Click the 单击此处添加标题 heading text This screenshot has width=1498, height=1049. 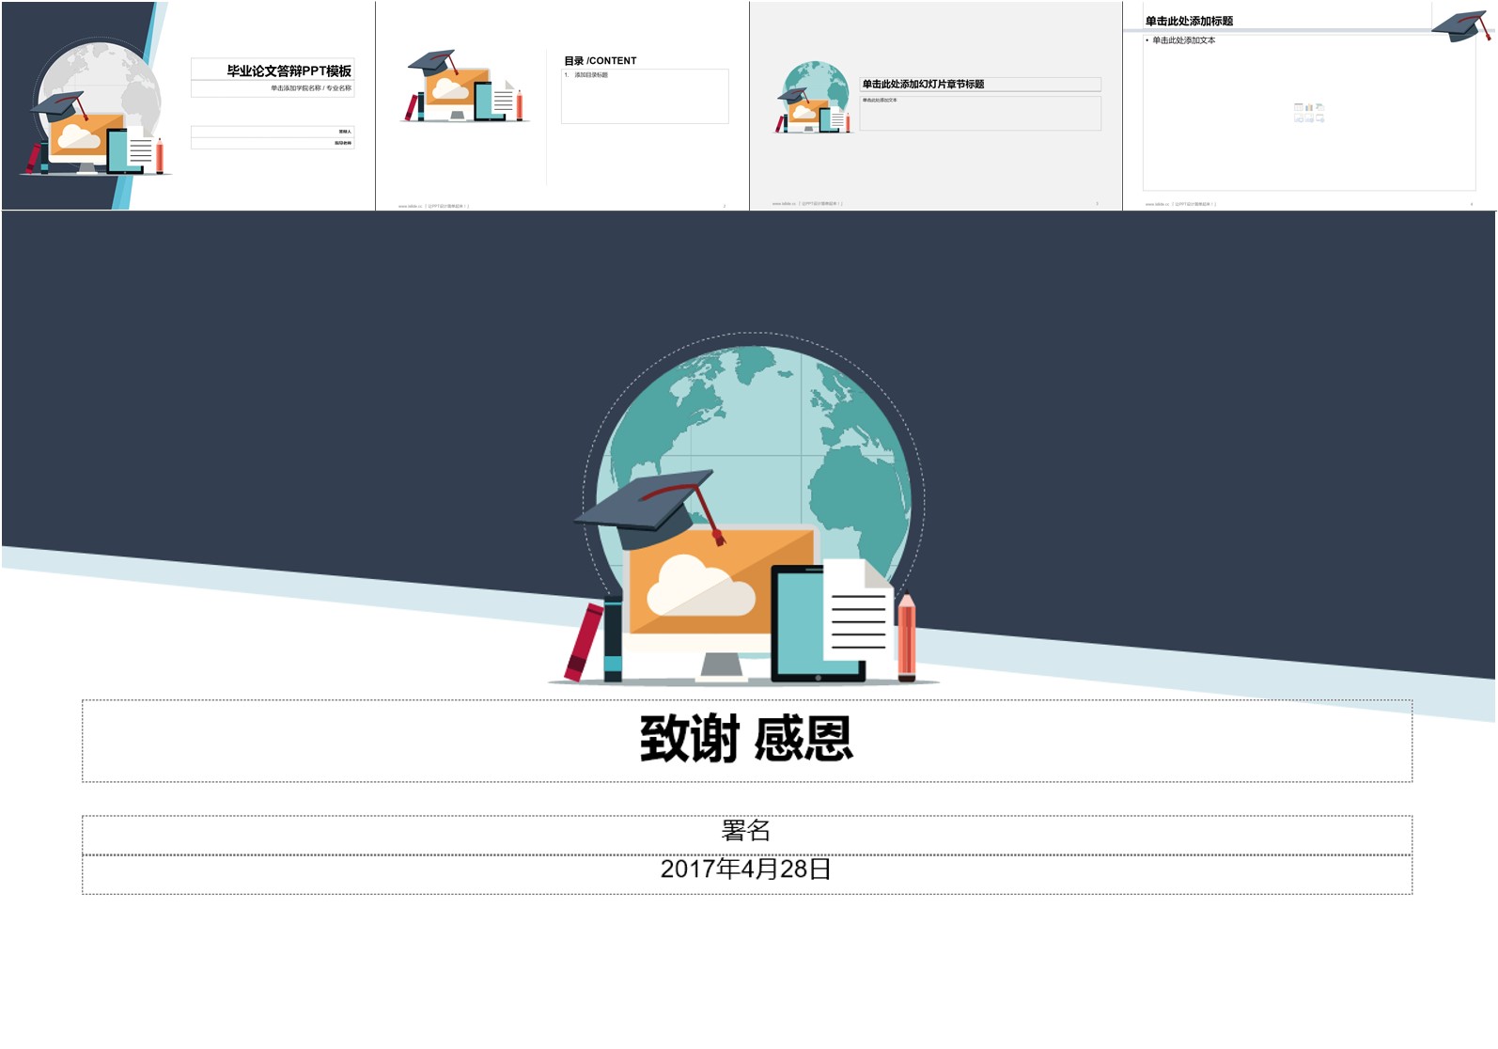click(1189, 21)
